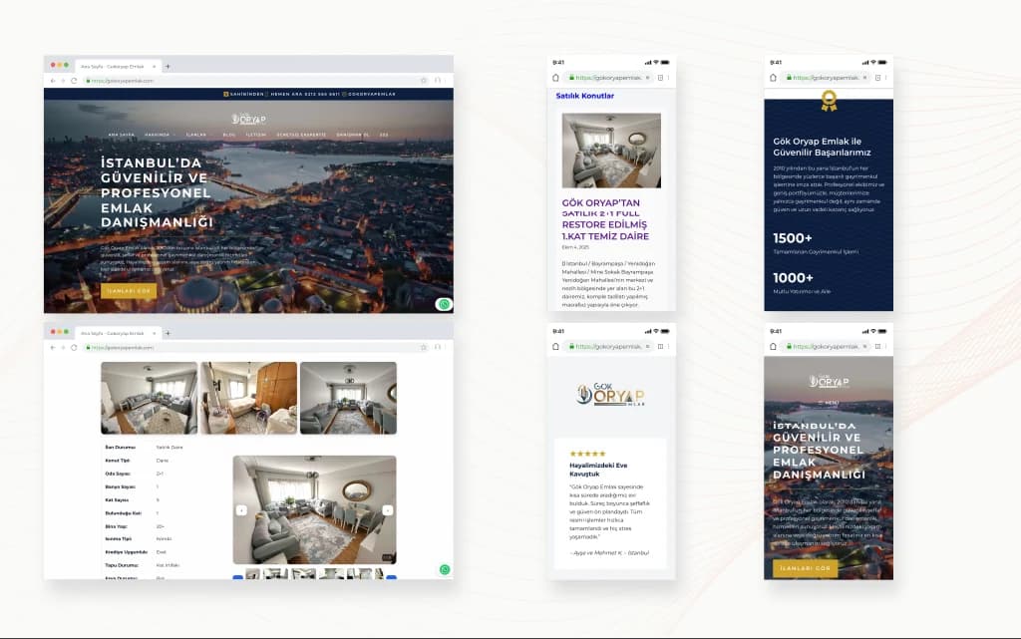This screenshot has height=639, width=1021.
Task: Tap the URL field on the testimonial phone
Action: (x=609, y=346)
